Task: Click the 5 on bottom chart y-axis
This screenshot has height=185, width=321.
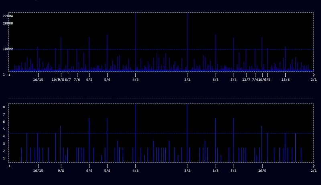Action: 4,129
